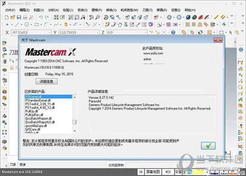Open the 帮助(H) menu
246x176 pixels.
point(190,10)
